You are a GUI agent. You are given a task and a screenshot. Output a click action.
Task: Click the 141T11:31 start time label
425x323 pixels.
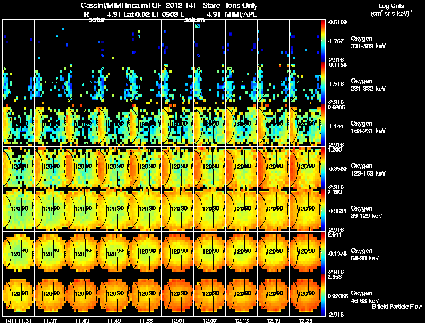pos(18,320)
